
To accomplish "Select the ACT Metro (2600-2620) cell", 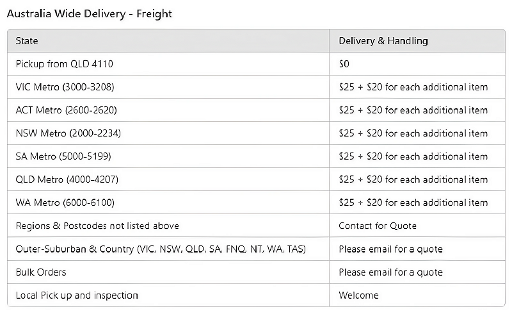I will pos(66,110).
